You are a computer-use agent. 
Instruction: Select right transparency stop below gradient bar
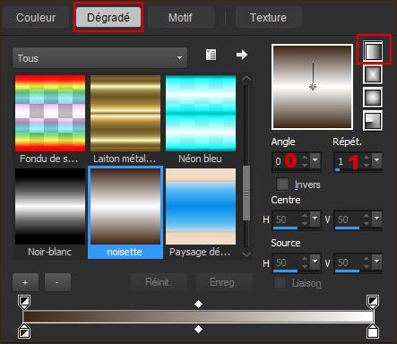[373, 331]
